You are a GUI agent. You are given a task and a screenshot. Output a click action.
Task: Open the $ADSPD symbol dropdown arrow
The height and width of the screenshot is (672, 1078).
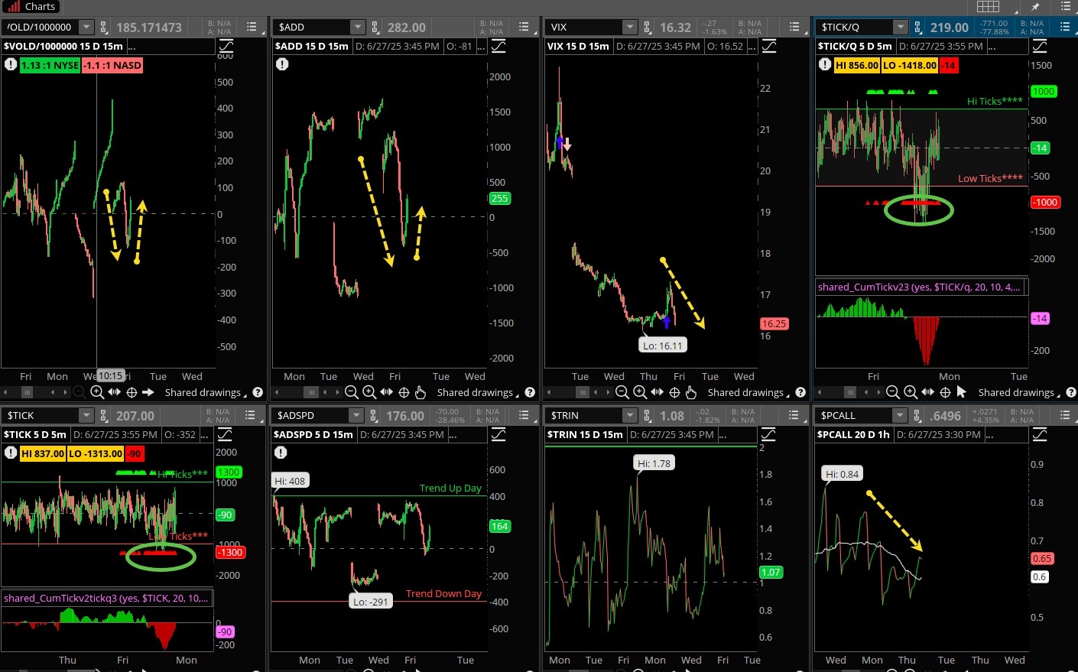[356, 416]
